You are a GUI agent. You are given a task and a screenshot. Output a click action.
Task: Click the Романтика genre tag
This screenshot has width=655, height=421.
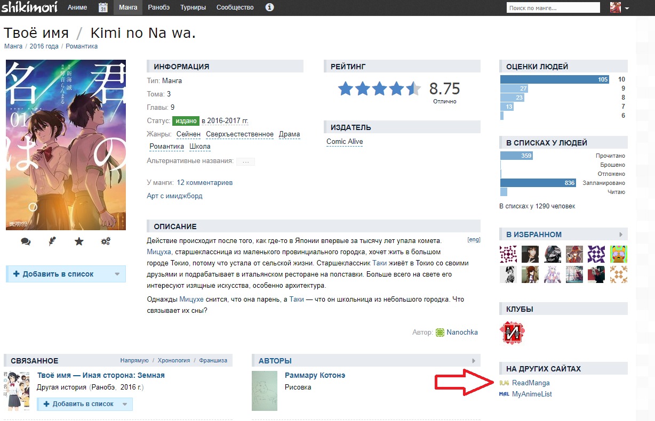point(166,146)
